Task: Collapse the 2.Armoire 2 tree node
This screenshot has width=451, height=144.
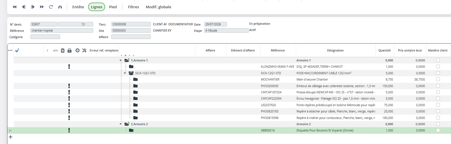Action: 121,124
